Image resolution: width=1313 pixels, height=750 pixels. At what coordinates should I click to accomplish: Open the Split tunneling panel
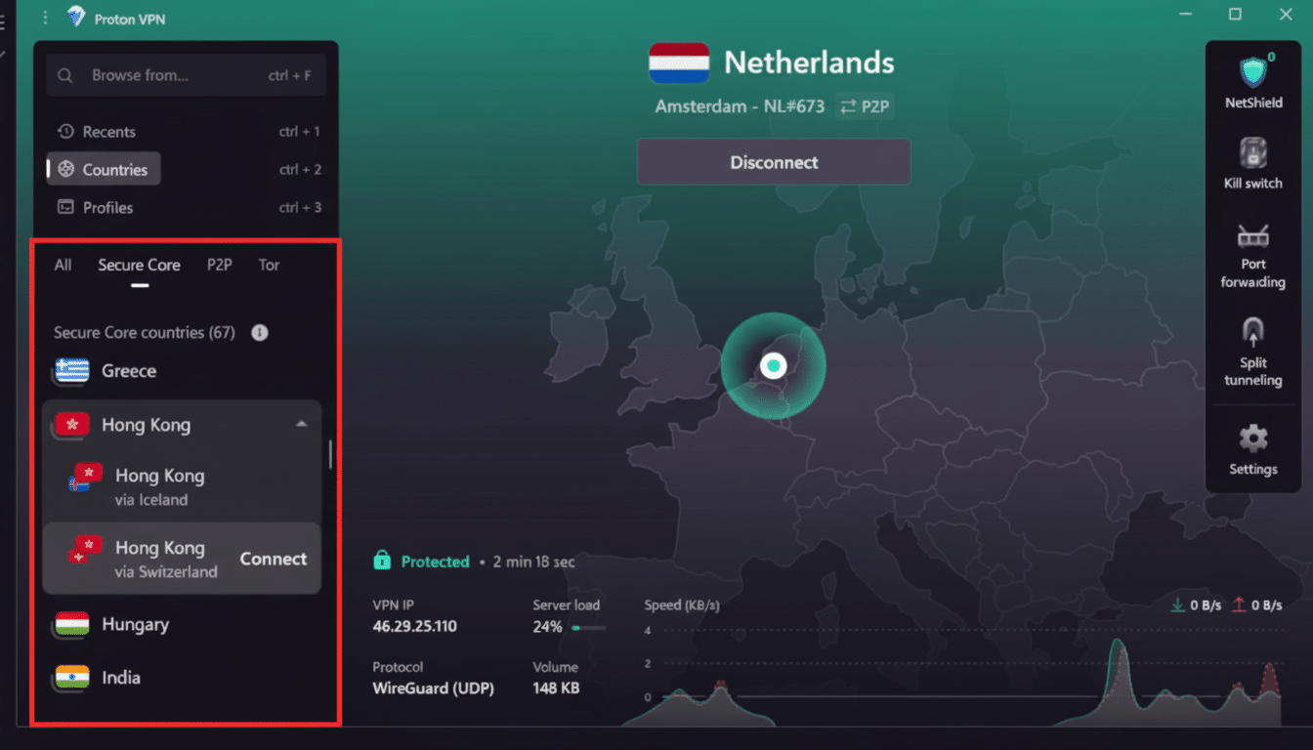[1252, 352]
